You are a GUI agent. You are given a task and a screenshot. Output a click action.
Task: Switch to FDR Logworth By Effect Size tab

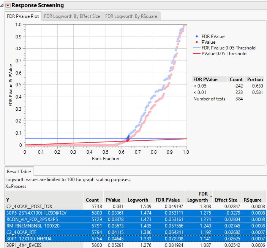click(x=72, y=16)
